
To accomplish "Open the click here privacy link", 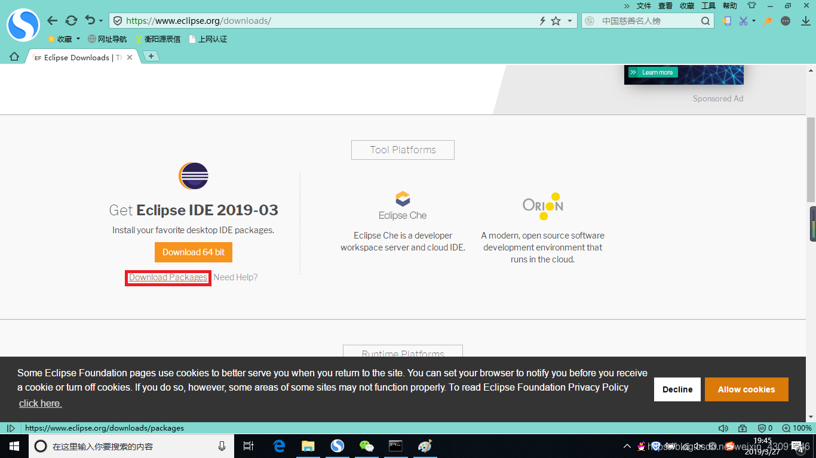I will click(x=40, y=404).
